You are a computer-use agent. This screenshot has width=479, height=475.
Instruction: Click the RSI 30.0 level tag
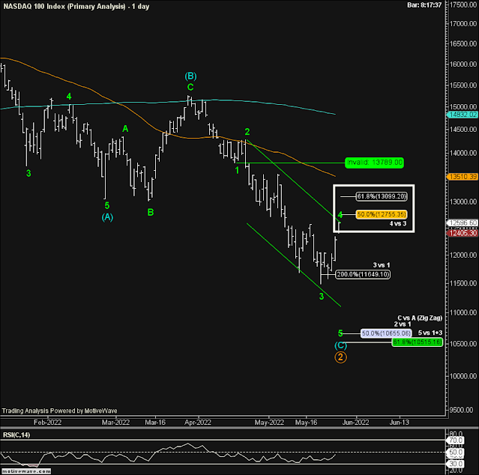point(456,464)
